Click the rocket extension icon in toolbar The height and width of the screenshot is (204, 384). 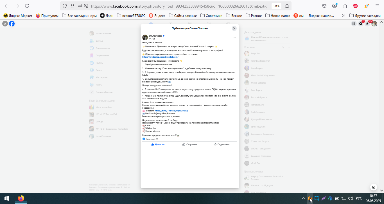pos(366,6)
